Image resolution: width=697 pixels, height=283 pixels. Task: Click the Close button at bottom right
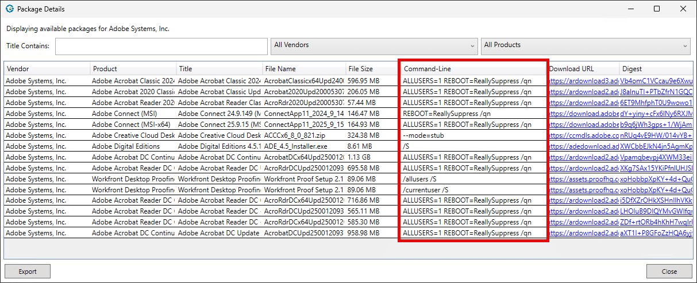coord(669,272)
